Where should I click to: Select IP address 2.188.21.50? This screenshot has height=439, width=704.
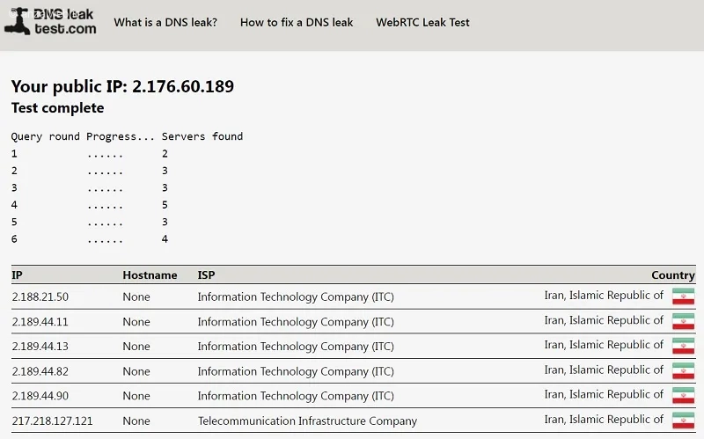pyautogui.click(x=40, y=296)
